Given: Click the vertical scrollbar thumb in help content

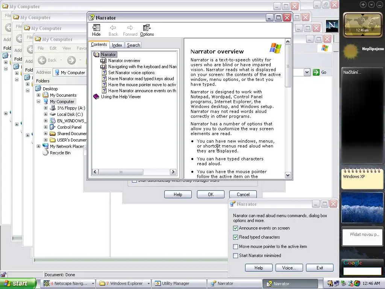Looking at the screenshot, I should [x=288, y=66].
